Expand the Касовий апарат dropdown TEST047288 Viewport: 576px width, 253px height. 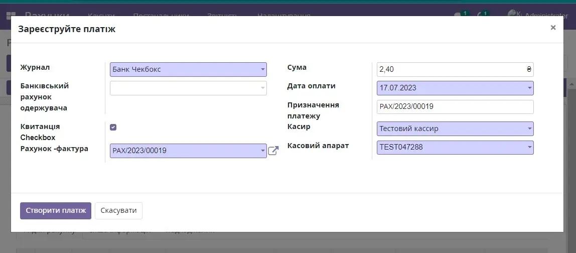[455, 147]
